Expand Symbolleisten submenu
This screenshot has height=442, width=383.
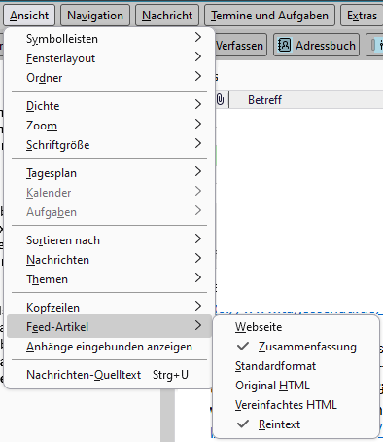[x=109, y=39]
